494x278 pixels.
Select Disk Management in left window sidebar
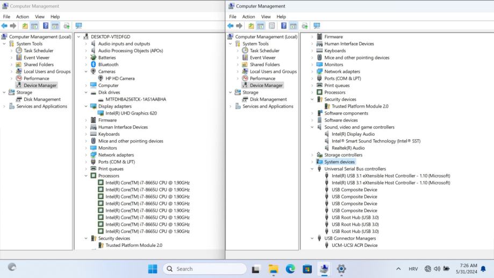pyautogui.click(x=42, y=99)
